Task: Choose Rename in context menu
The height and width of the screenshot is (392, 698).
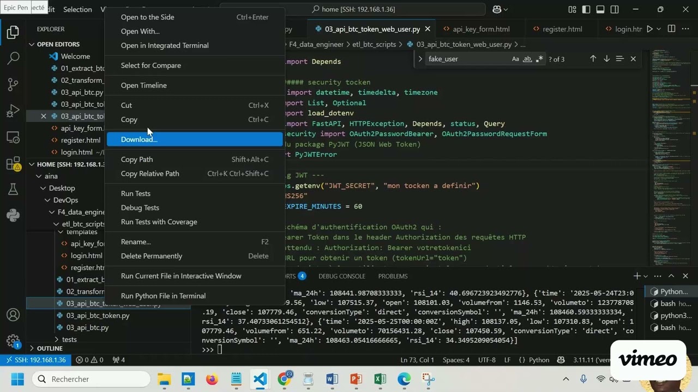Action: (x=195, y=242)
